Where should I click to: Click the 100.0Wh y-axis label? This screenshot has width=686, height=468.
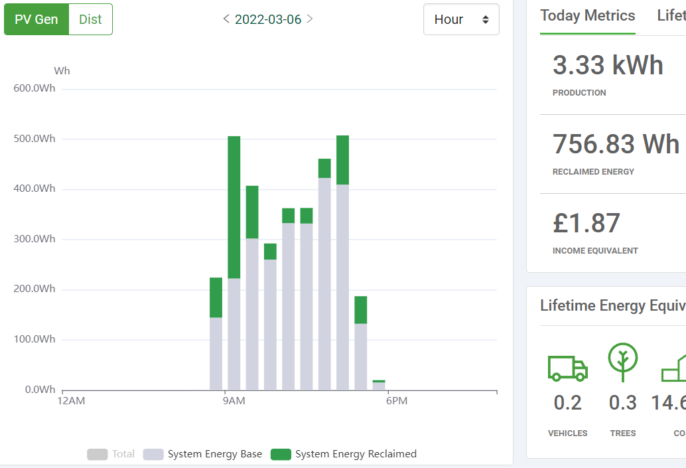34,339
